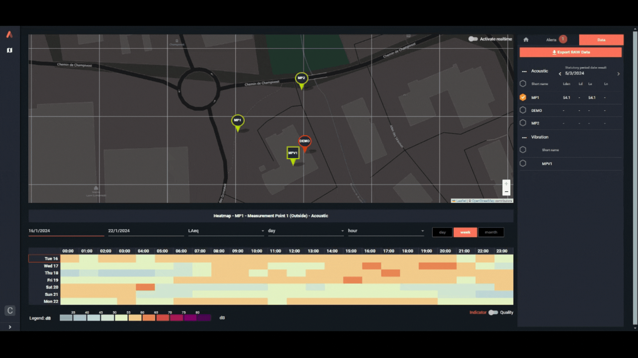Viewport: 638px width, 358px height.
Task: Select the MPV1 square map marker
Action: coord(293,153)
